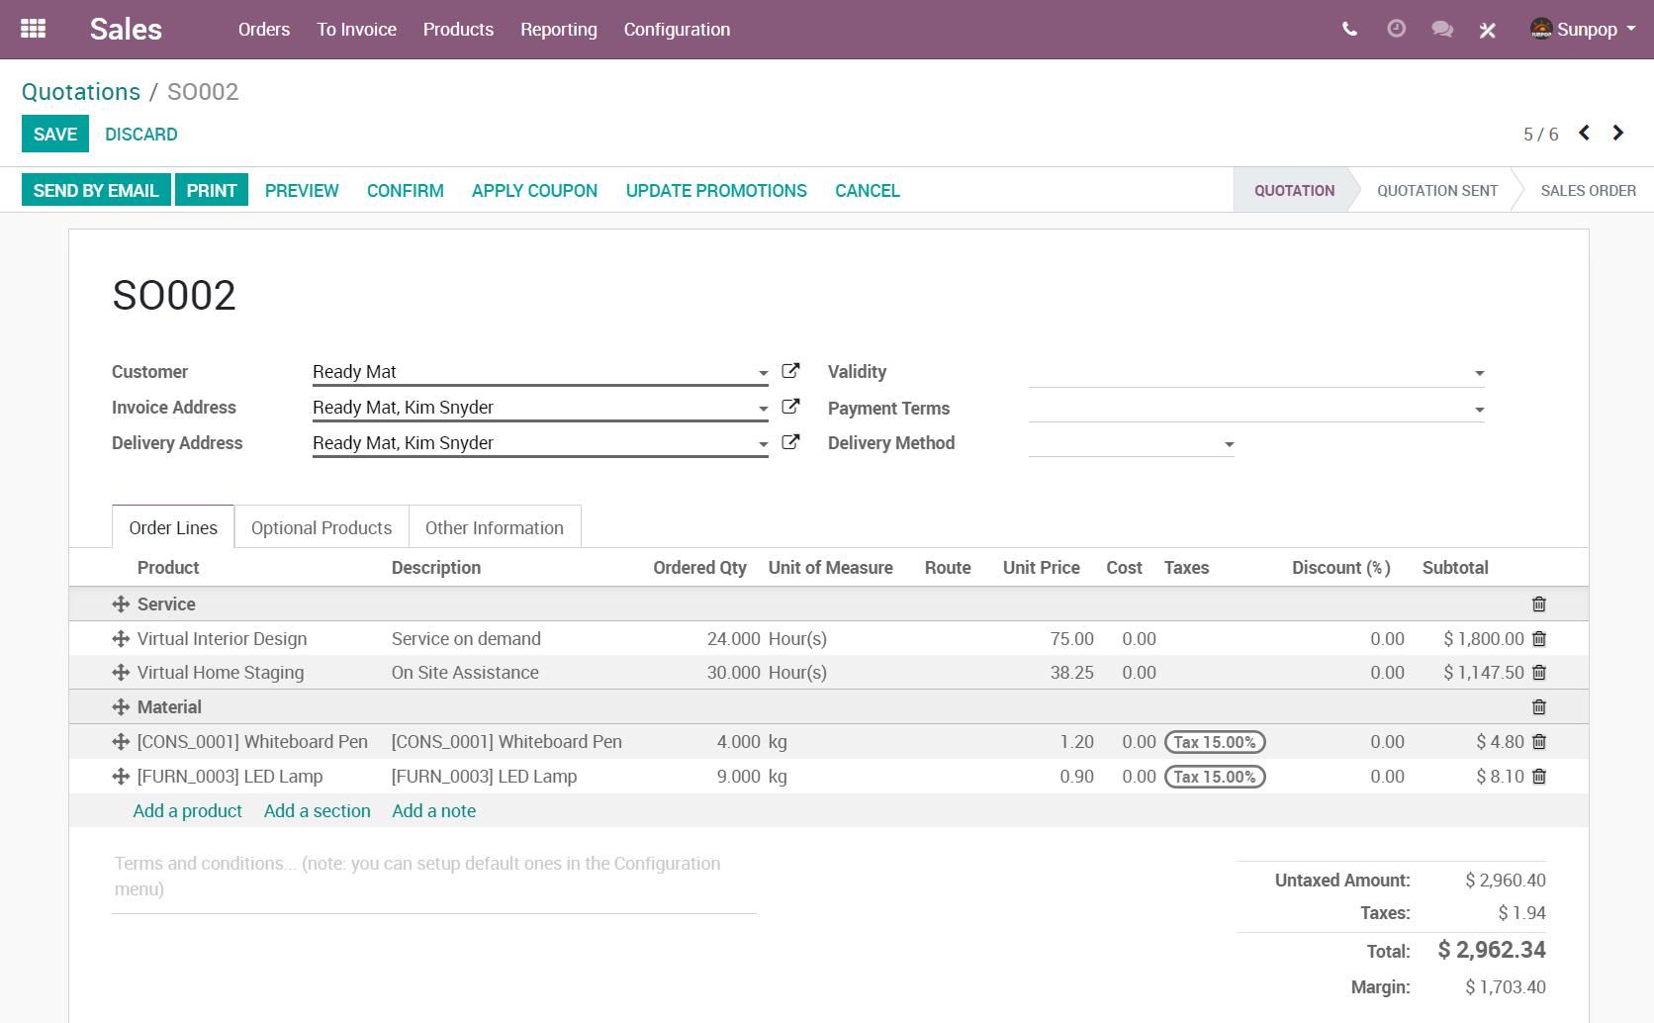Open the To Invoice menu
Screen dimensions: 1654x1023
point(357,30)
